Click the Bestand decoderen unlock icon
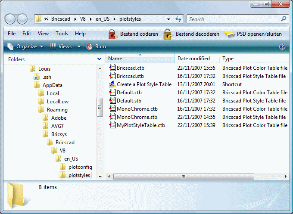293x214 pixels. tap(168, 34)
